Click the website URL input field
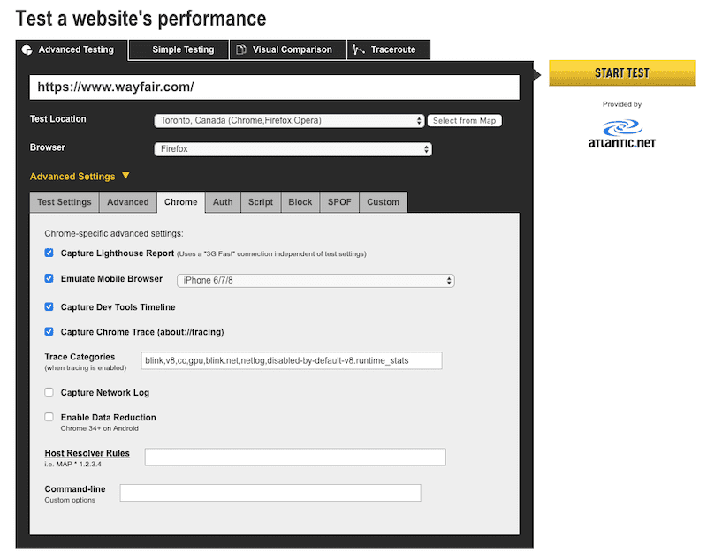Viewport: 707px width, 552px height. [275, 87]
